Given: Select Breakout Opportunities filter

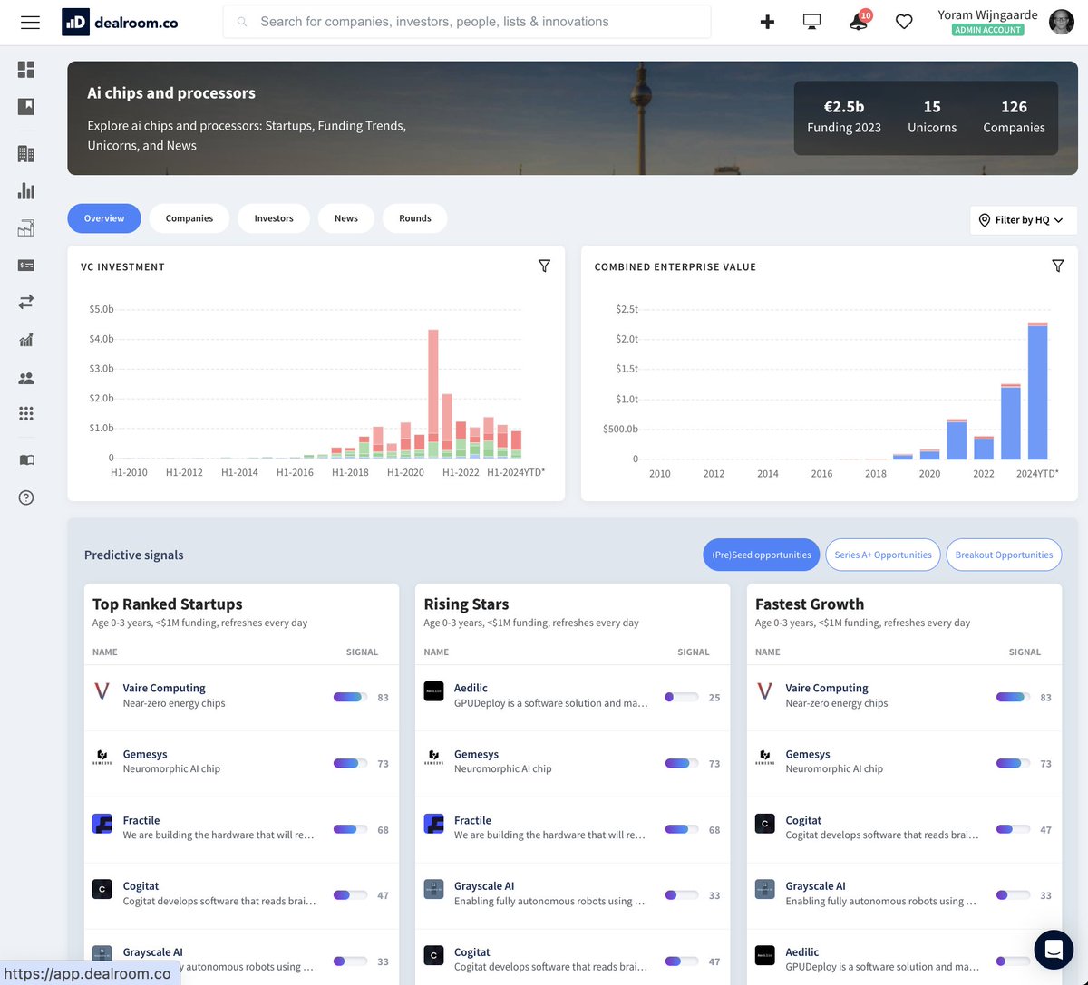Looking at the screenshot, I should [1004, 555].
